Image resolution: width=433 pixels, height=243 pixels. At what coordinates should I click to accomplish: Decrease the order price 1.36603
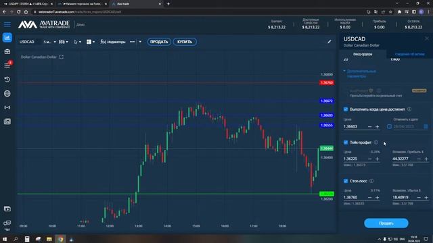[x=369, y=126]
